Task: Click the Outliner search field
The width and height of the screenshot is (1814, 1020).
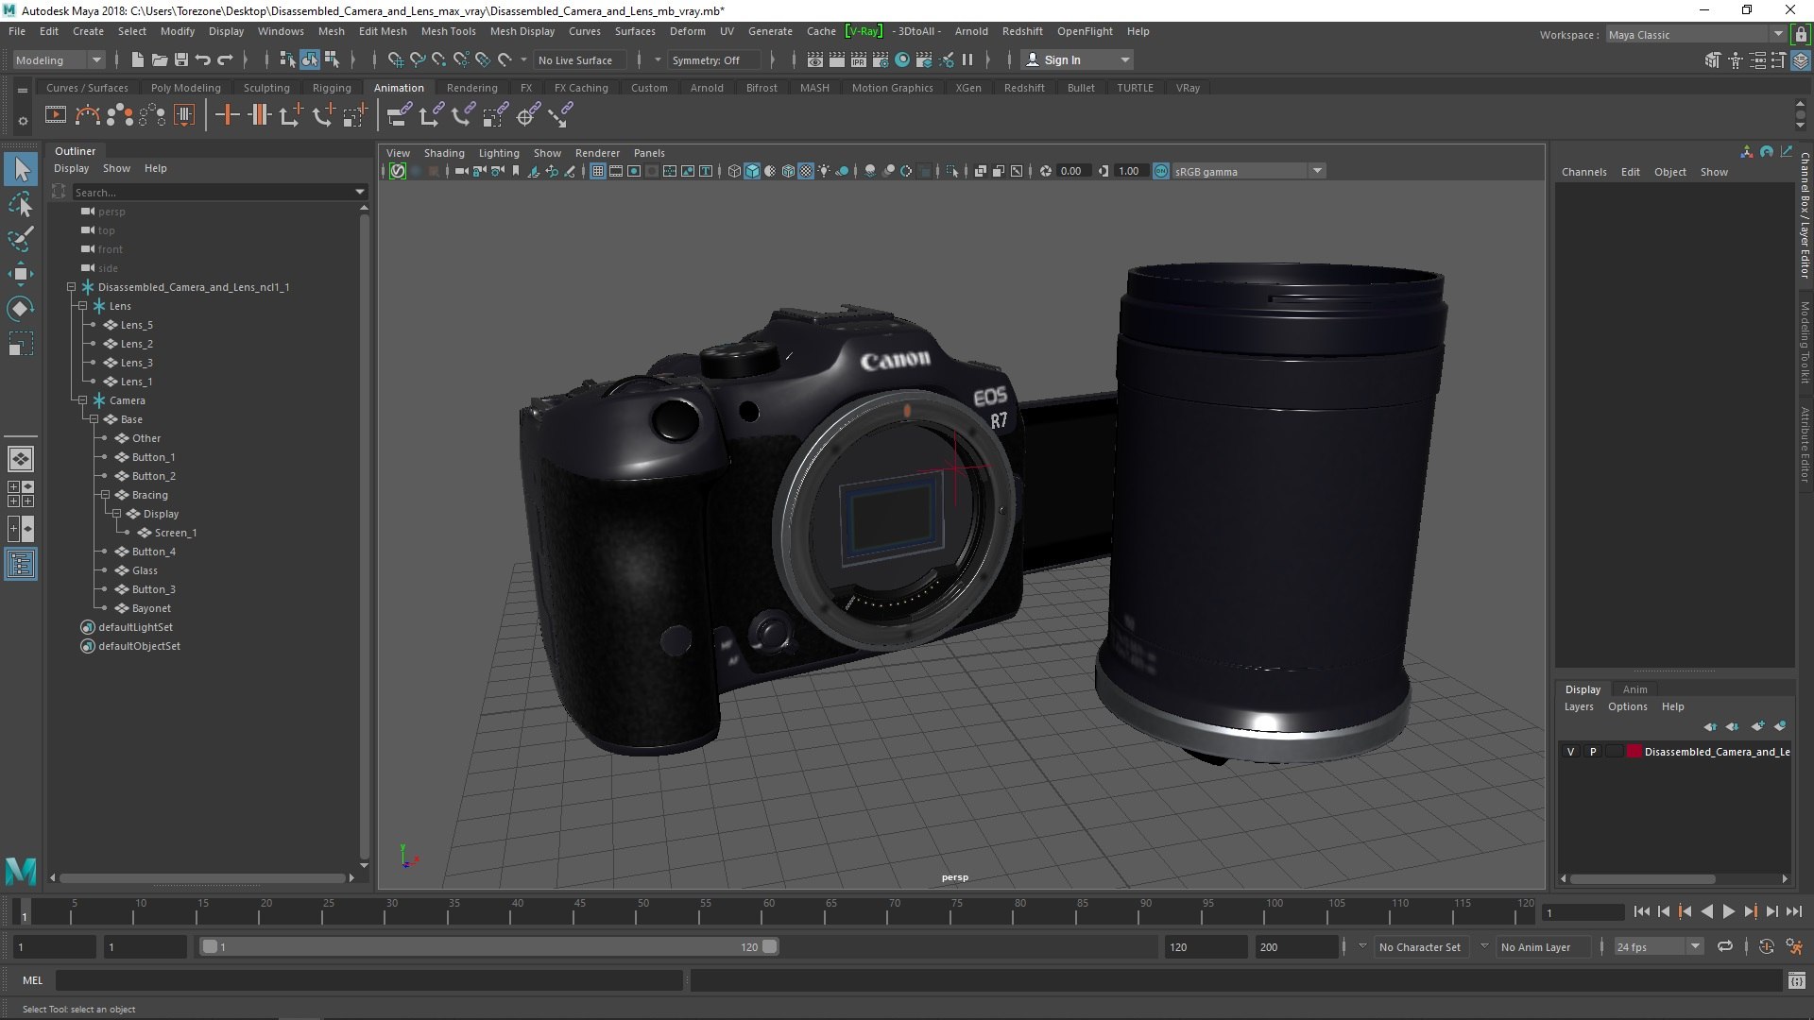Action: 219,192
